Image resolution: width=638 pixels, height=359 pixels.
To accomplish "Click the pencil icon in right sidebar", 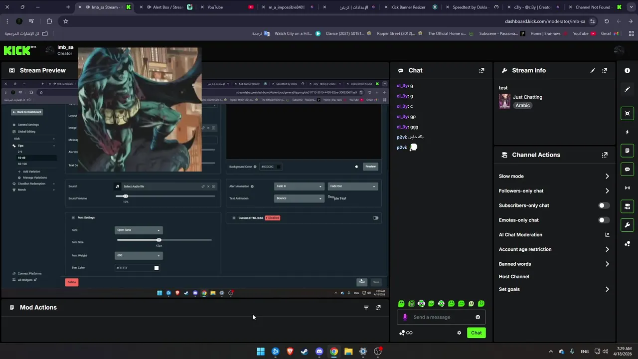I will click(627, 89).
